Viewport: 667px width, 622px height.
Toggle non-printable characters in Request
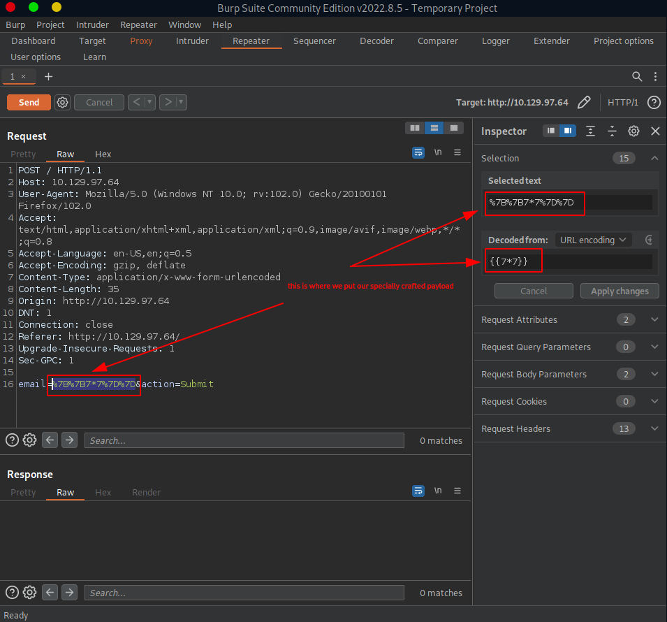tap(438, 152)
